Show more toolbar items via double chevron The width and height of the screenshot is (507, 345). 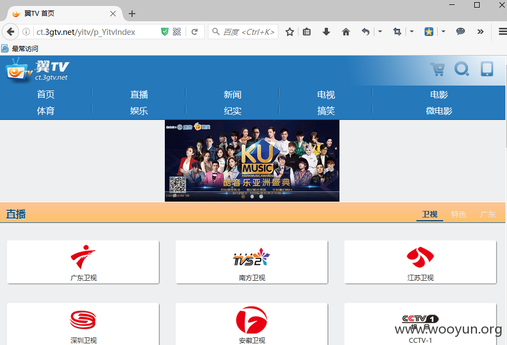480,32
